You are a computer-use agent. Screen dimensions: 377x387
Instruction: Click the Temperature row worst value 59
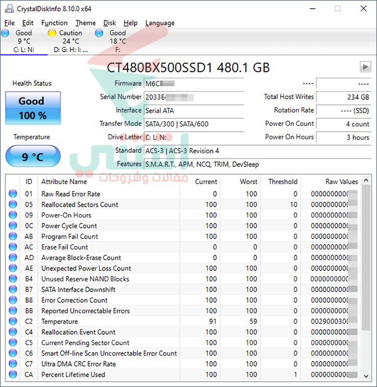253,321
